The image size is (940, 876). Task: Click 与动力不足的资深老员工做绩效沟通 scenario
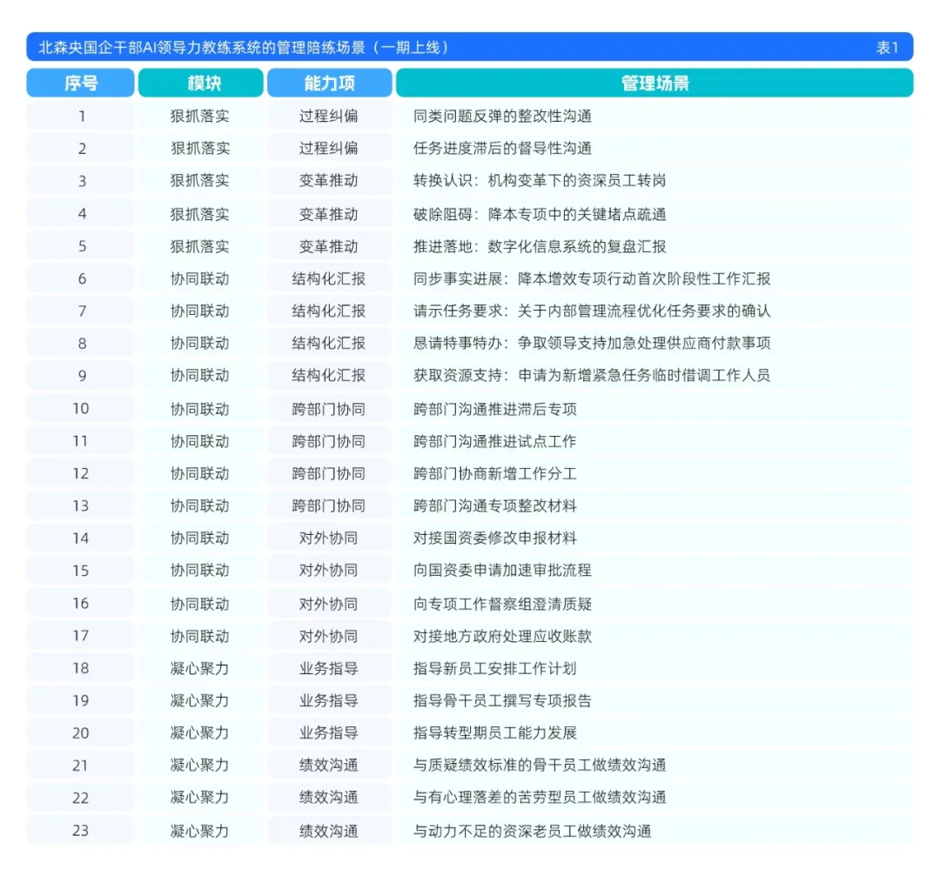click(533, 831)
